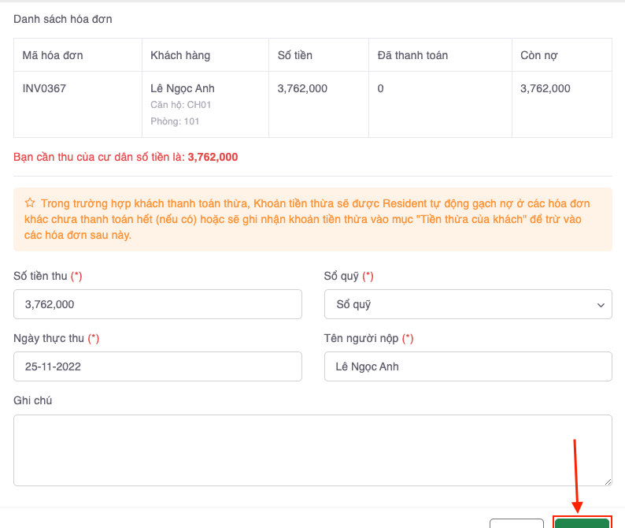Click the Căn hộ: CH01 apartment text
Screen dimensions: 625x528
pos(181,105)
